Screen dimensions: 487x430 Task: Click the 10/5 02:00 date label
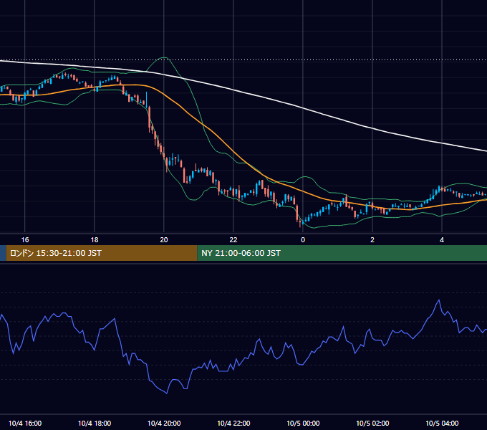click(372, 423)
